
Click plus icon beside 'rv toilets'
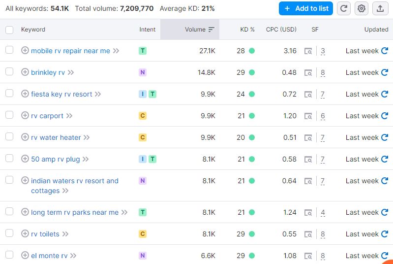coord(25,233)
